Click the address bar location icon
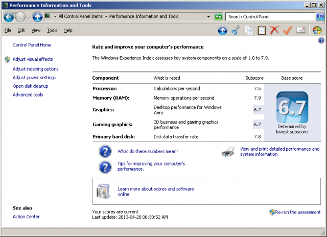The image size is (327, 237). pos(48,16)
